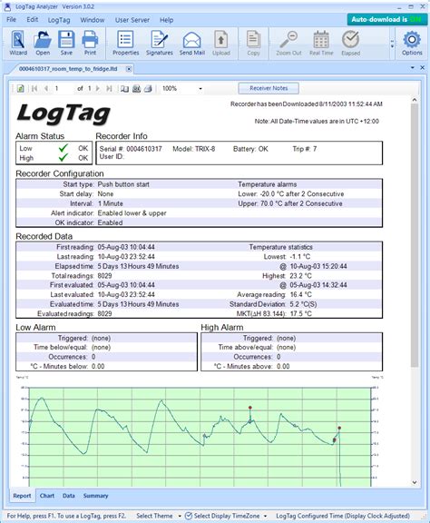Open the document tab list arrow
The image size is (430, 523).
[x=413, y=67]
